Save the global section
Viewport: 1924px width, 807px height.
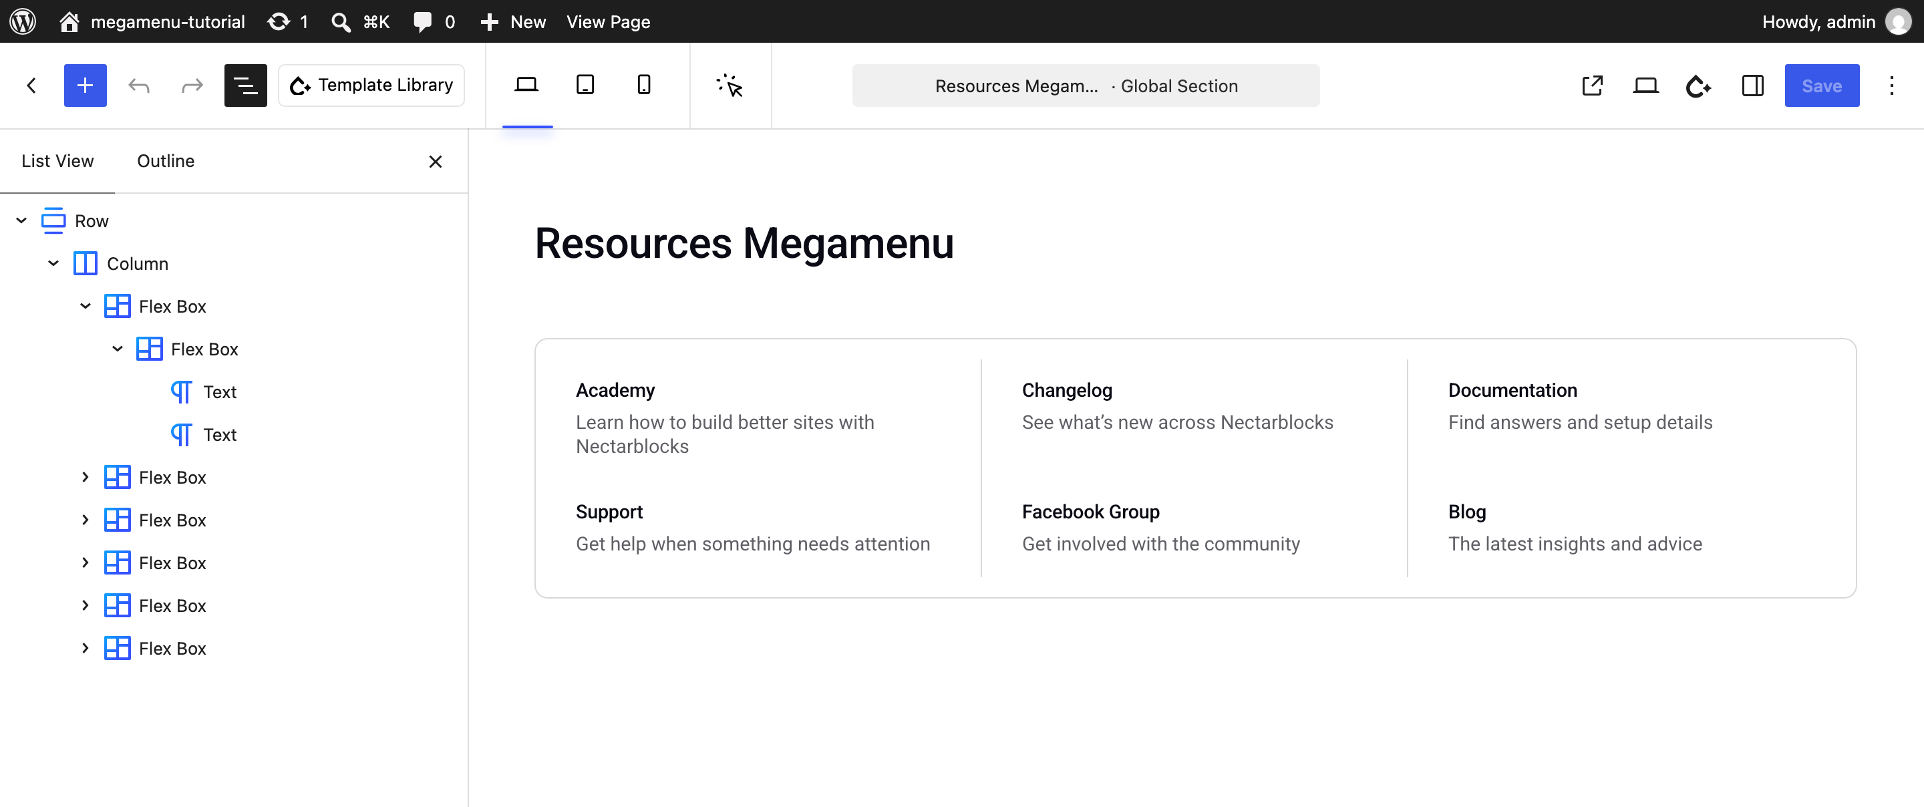tap(1822, 86)
